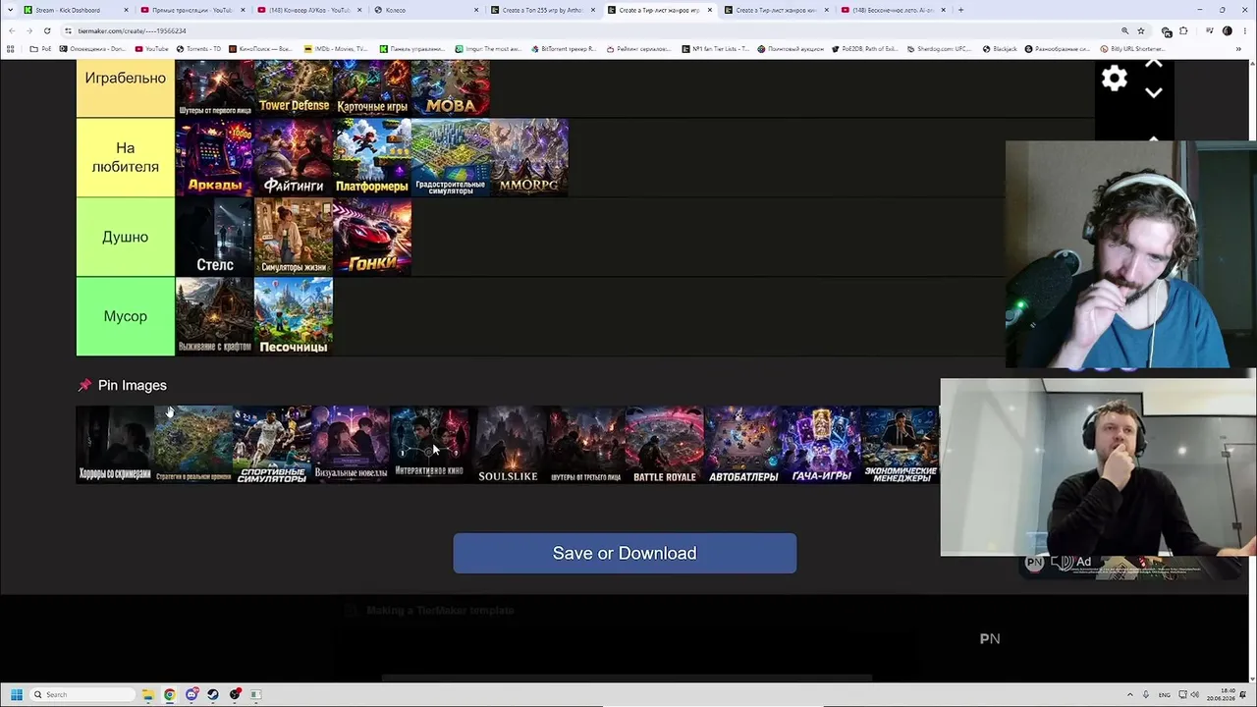The height and width of the screenshot is (707, 1257).
Task: Pick the BATTLE ROYALE image
Action: pos(665,445)
